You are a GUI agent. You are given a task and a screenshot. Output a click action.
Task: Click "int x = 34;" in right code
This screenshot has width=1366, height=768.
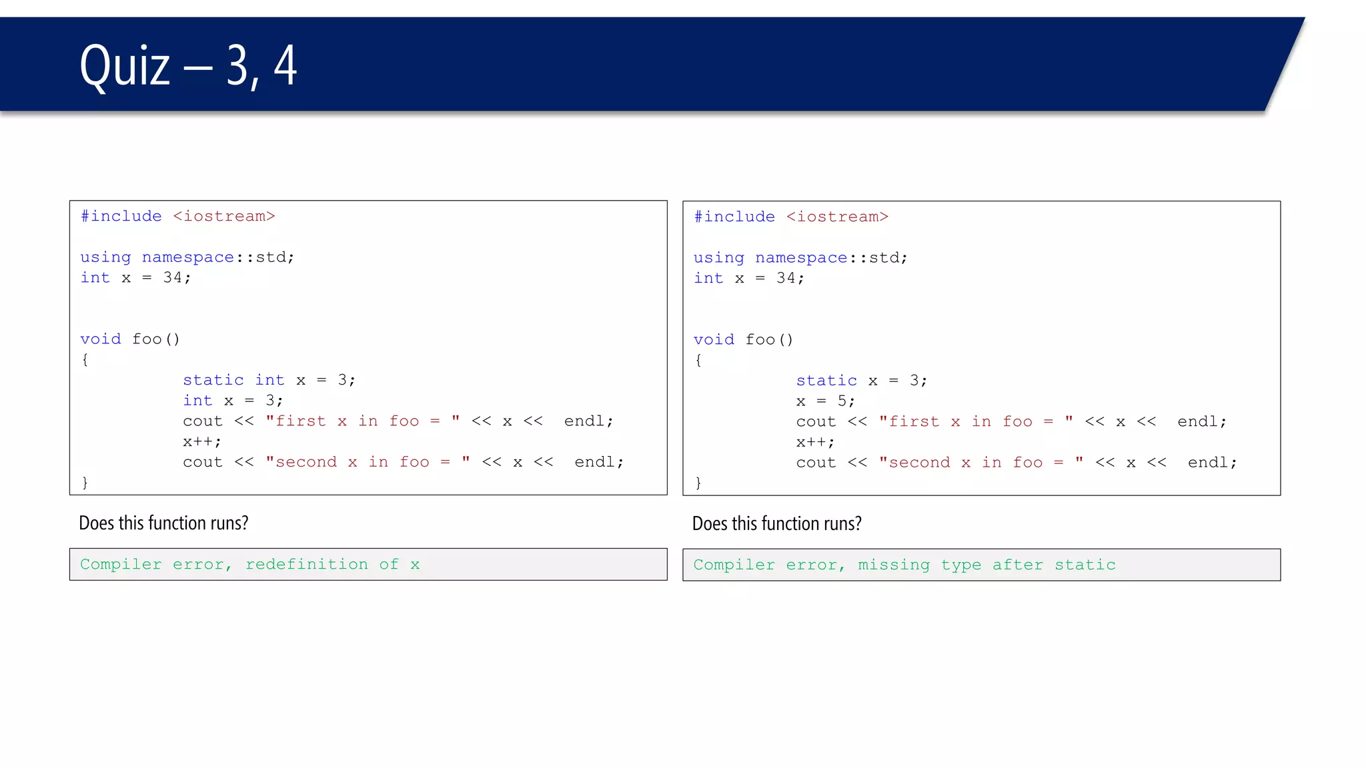click(x=748, y=278)
